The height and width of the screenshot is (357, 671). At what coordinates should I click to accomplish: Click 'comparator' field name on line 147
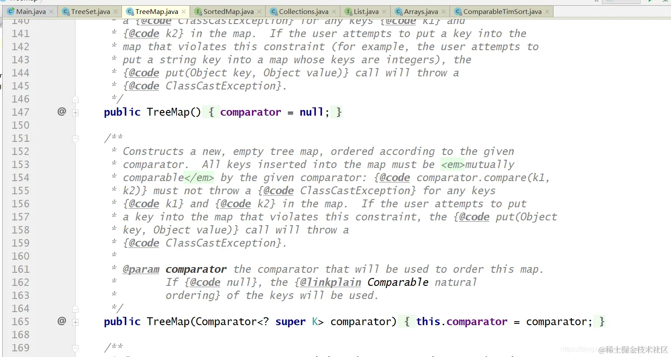click(x=251, y=112)
